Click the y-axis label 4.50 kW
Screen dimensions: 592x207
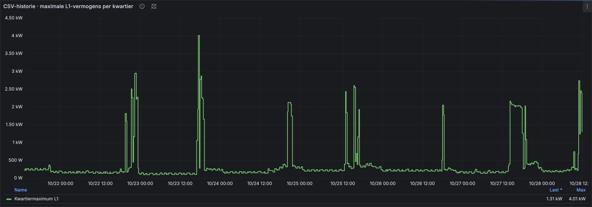(x=14, y=18)
